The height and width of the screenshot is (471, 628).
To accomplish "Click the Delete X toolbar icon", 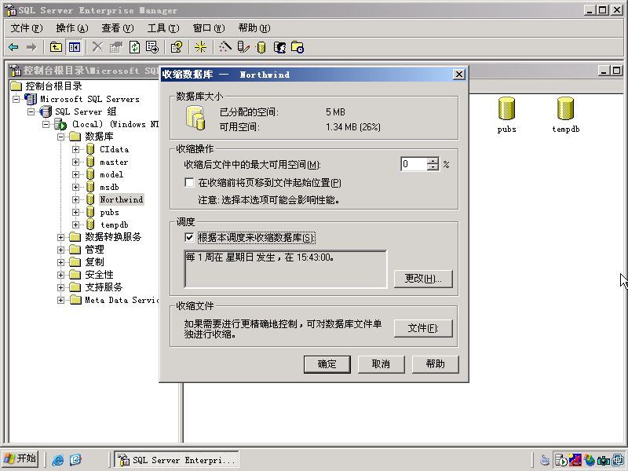I will click(97, 47).
